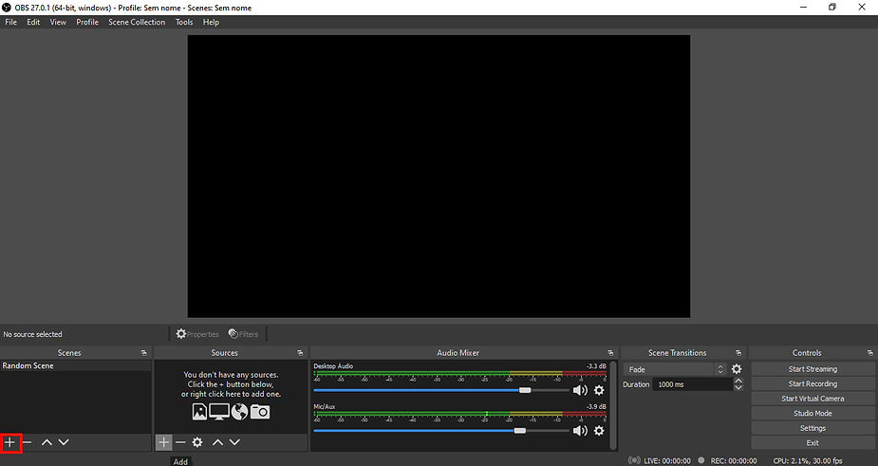Click the Audio Mixer scrollbar
The image size is (878, 466).
(613, 405)
